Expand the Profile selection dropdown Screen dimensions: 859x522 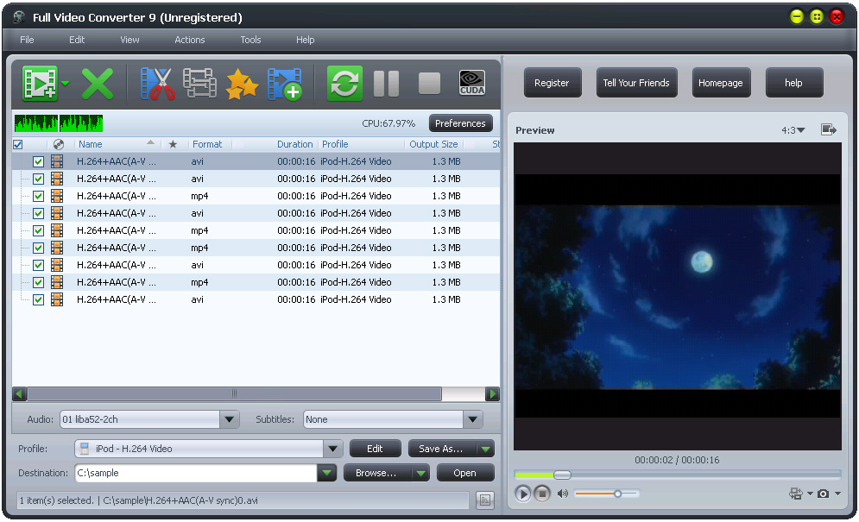[333, 449]
